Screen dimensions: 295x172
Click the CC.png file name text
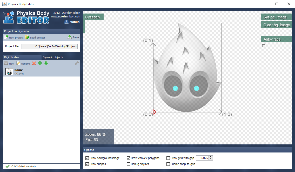(x=19, y=74)
